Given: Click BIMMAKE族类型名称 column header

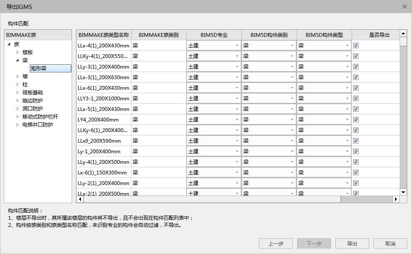Looking at the screenshot, I should (104, 35).
